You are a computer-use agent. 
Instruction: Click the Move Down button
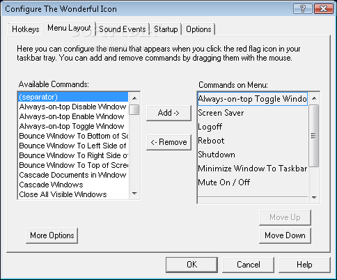click(285, 235)
